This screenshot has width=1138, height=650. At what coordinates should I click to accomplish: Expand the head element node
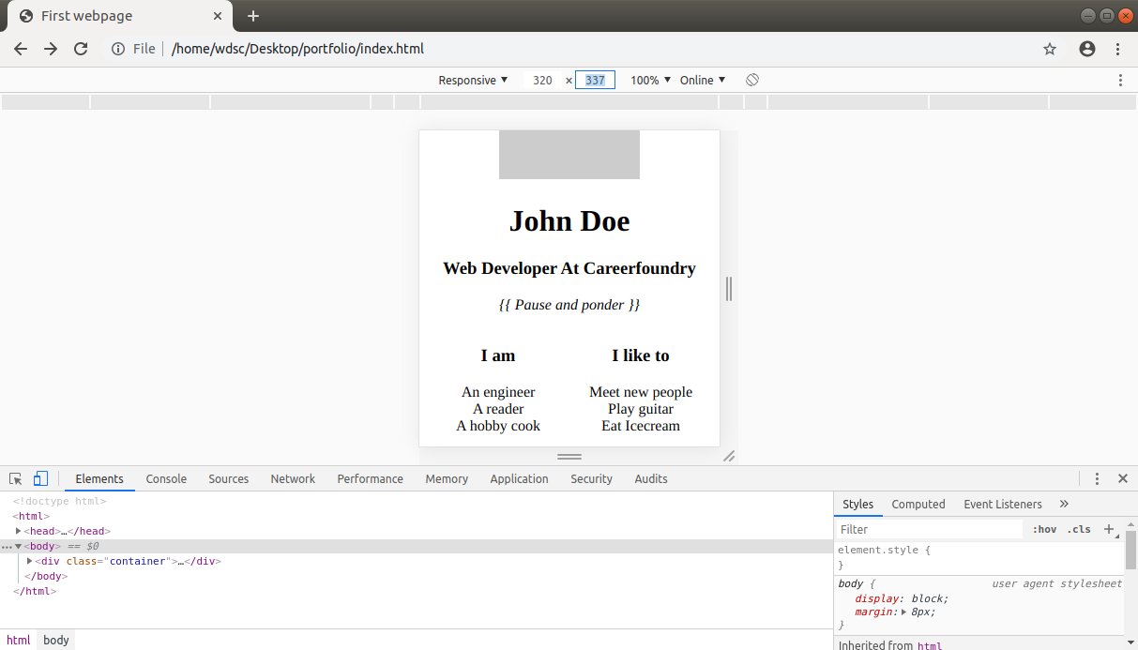pyautogui.click(x=19, y=531)
